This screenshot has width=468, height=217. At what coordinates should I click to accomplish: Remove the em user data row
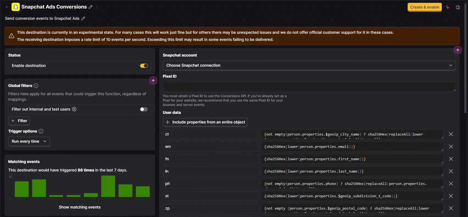click(451, 146)
